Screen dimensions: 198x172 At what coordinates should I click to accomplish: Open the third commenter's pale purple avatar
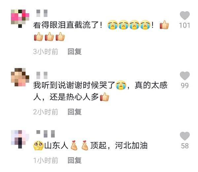[20, 139]
